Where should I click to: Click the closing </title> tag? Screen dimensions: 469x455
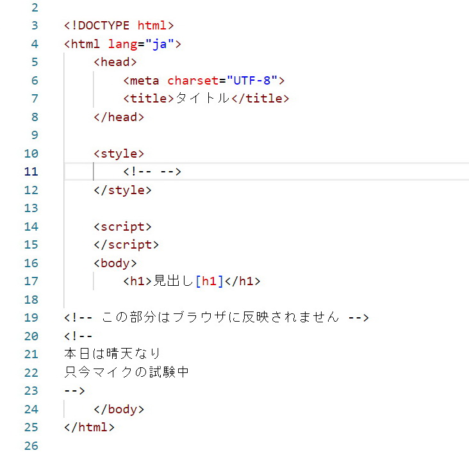pyautogui.click(x=260, y=99)
